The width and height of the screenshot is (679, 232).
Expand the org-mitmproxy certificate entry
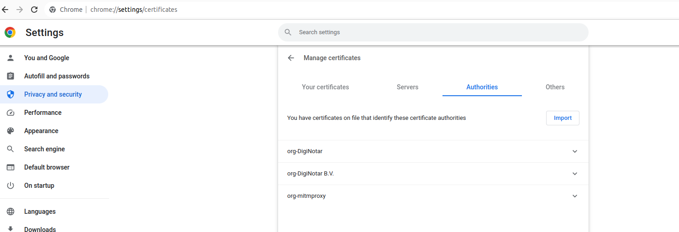574,196
